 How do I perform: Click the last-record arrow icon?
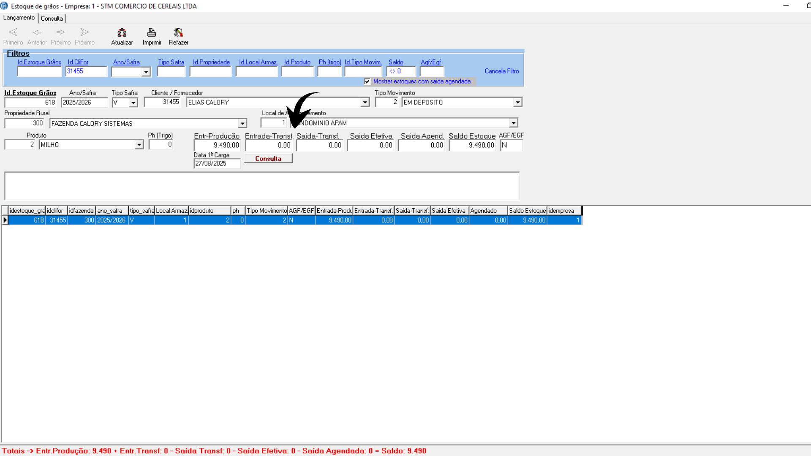pyautogui.click(x=84, y=33)
